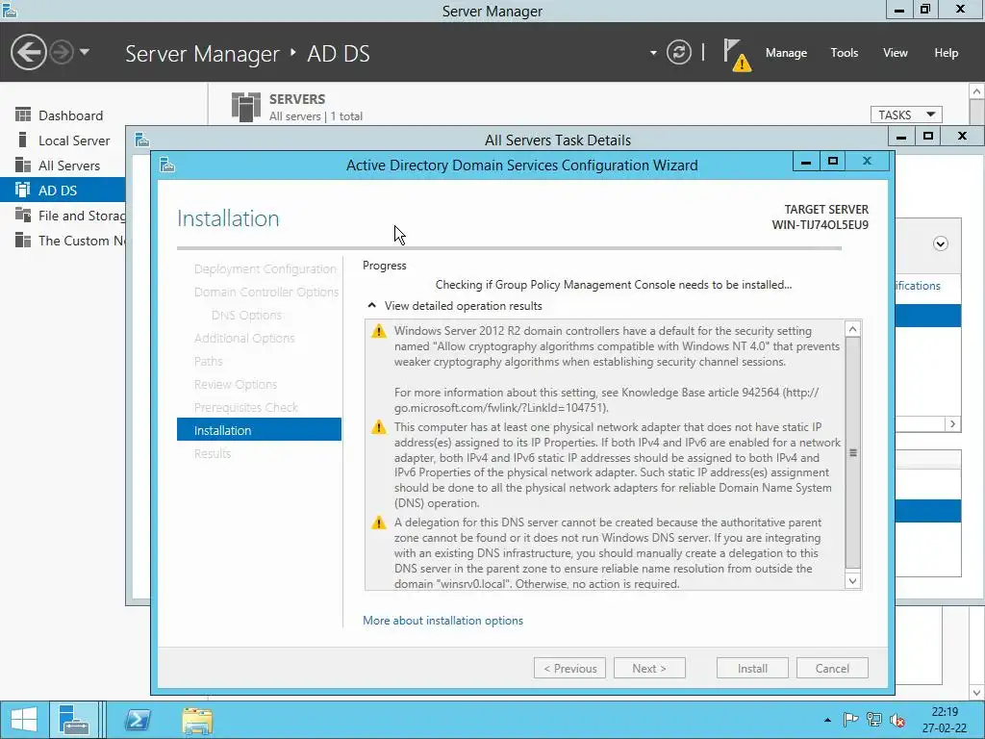Viewport: 985px width, 739px height.
Task: Click the All Servers icon
Action: pyautogui.click(x=23, y=166)
